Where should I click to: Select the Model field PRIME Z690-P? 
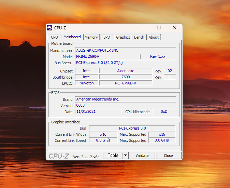(x=107, y=56)
